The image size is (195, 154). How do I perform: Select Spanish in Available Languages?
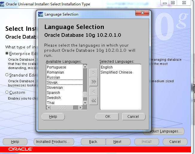pos(65,93)
